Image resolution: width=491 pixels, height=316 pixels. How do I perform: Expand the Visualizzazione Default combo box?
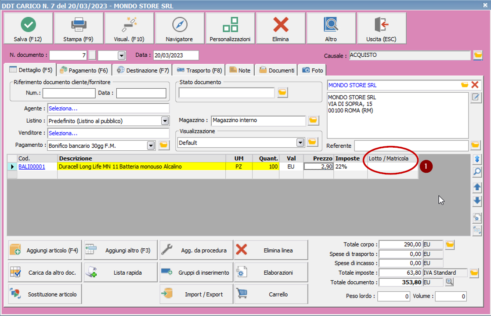tap(300, 142)
